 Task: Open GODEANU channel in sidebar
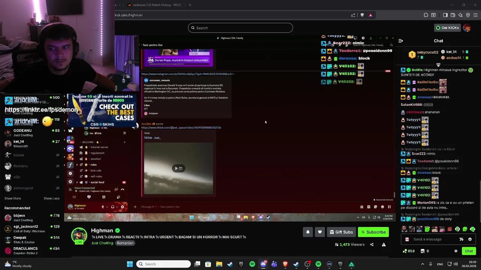click(32, 133)
